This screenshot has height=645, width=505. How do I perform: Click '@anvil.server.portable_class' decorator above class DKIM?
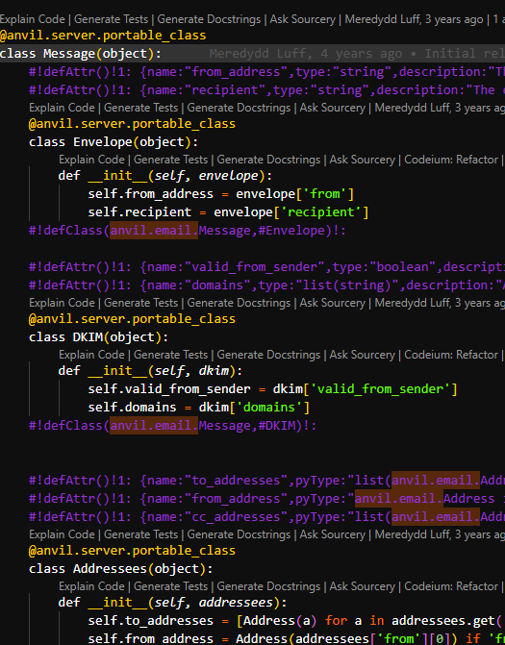coord(132,319)
